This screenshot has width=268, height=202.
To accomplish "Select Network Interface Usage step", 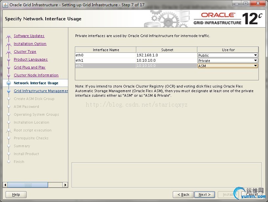I will coord(36,83).
